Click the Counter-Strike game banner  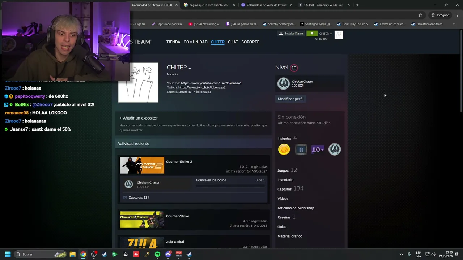(142, 220)
